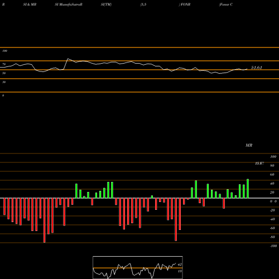This screenshot has height=279, width=279.
Task: Click the "-80" label on the MR axis
Action: 272,237
